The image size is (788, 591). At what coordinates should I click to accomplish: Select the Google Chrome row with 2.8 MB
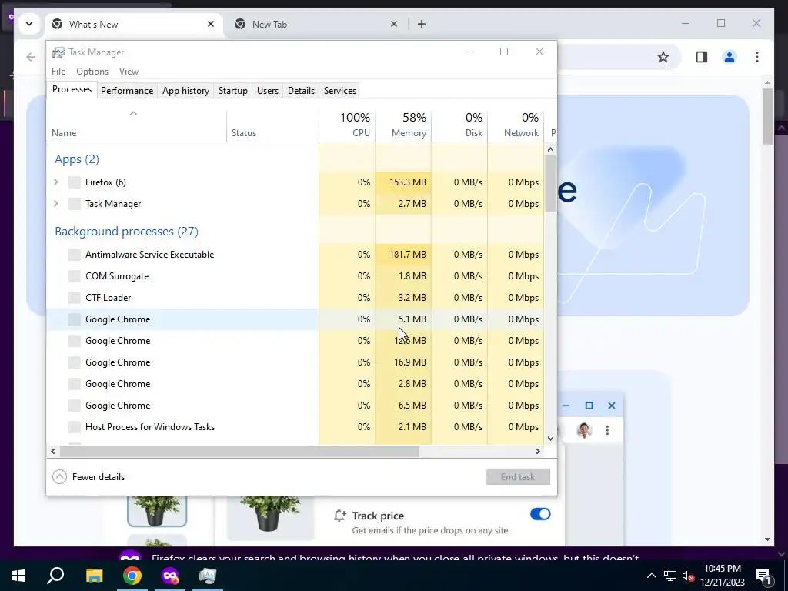click(x=295, y=384)
